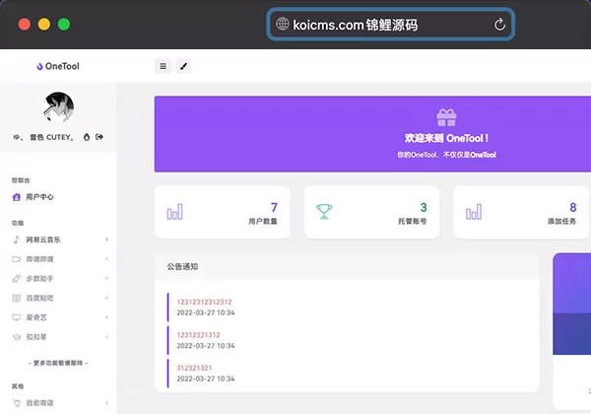
Task: Open the announcement titled 12312312312312
Action: click(x=204, y=302)
